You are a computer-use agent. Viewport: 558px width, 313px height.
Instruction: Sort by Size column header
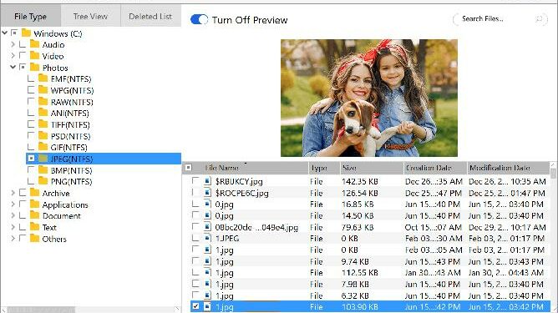click(x=372, y=168)
